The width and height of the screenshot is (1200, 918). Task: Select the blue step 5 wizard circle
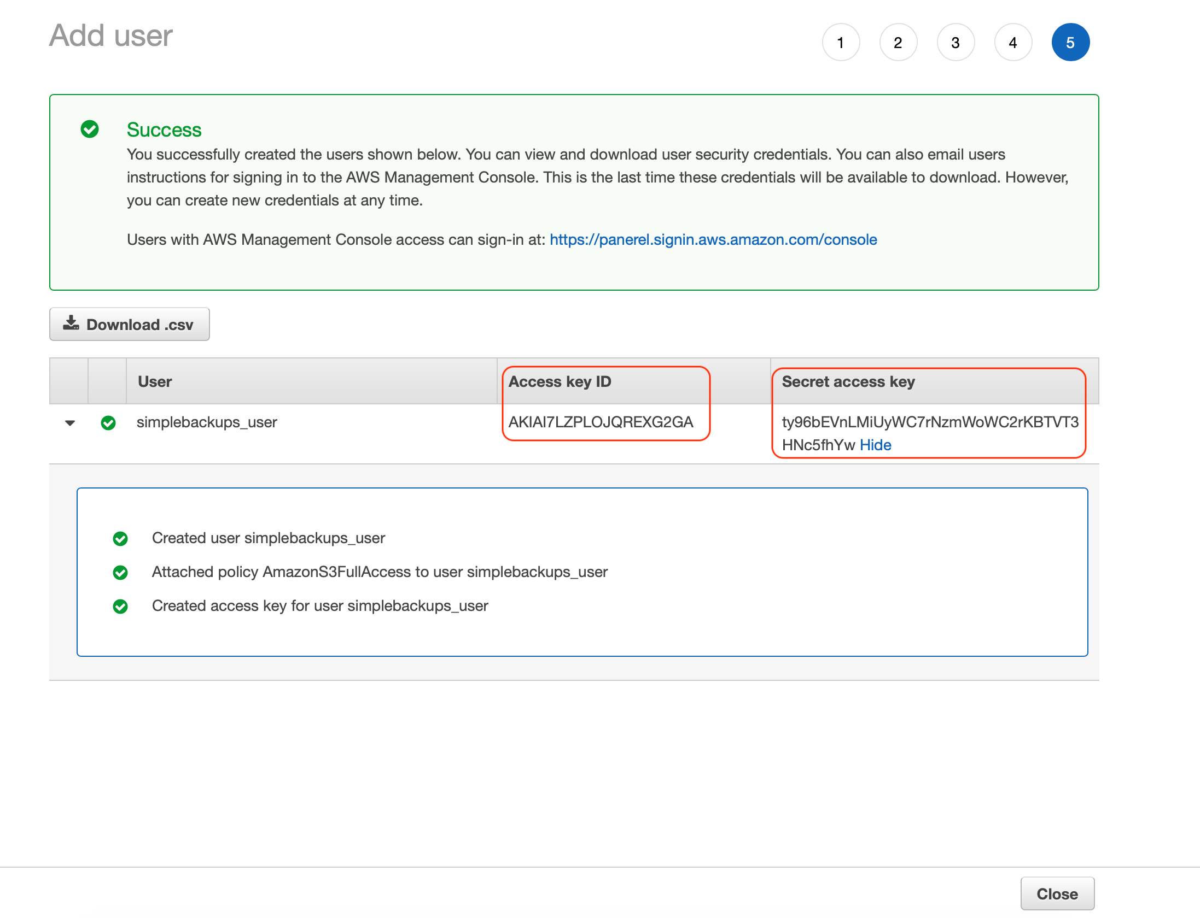click(x=1070, y=42)
